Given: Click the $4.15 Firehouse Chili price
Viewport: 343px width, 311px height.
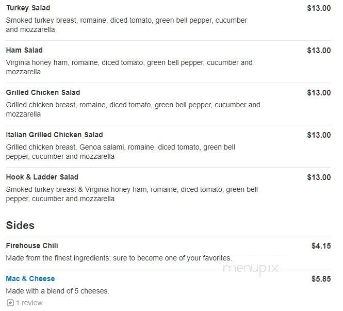Looking at the screenshot, I should (x=321, y=246).
